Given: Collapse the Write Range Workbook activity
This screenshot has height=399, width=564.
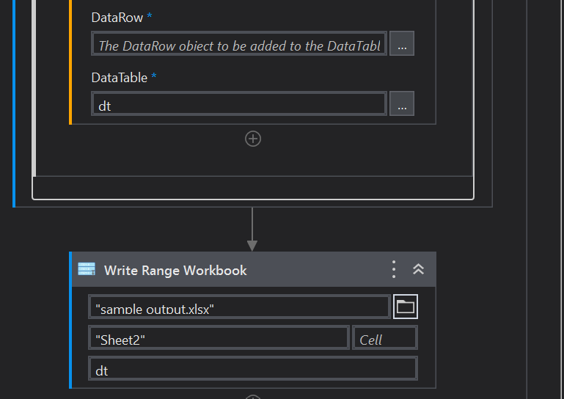Looking at the screenshot, I should [418, 270].
